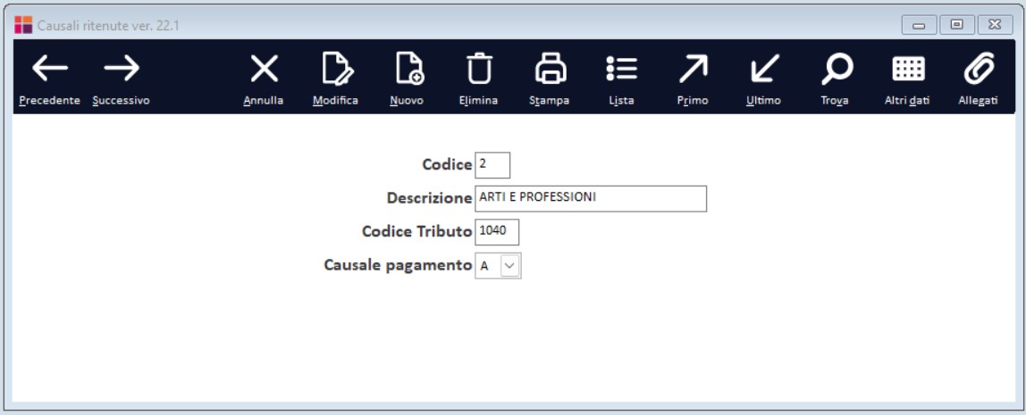
Task: Cancel with the Annulla X icon
Action: coord(265,69)
